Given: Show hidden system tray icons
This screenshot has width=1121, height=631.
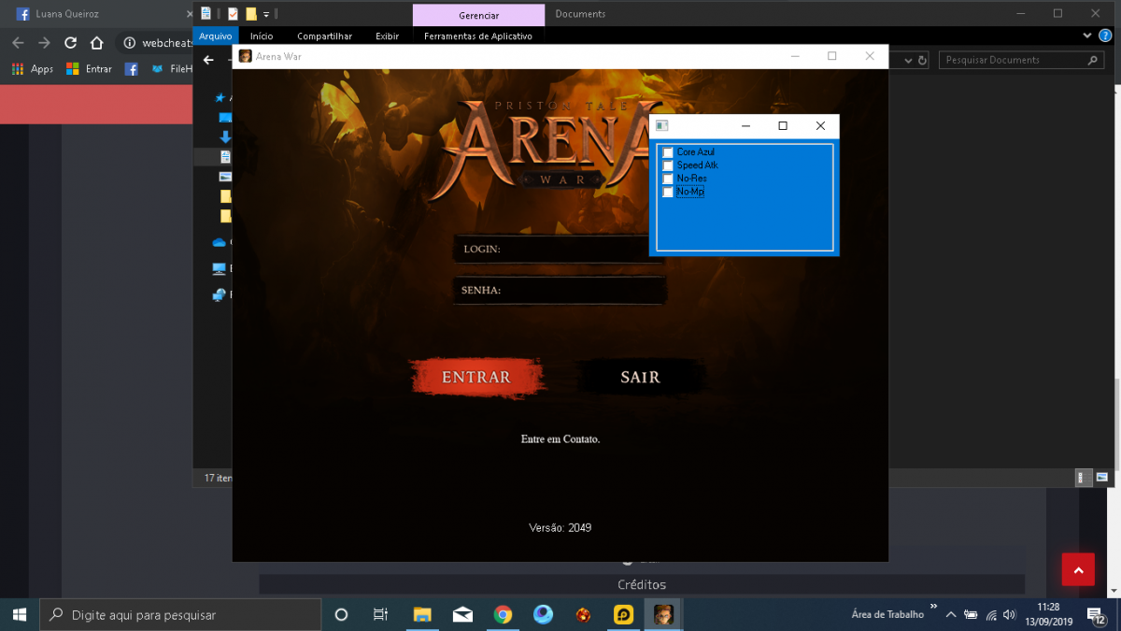Looking at the screenshot, I should (x=951, y=615).
